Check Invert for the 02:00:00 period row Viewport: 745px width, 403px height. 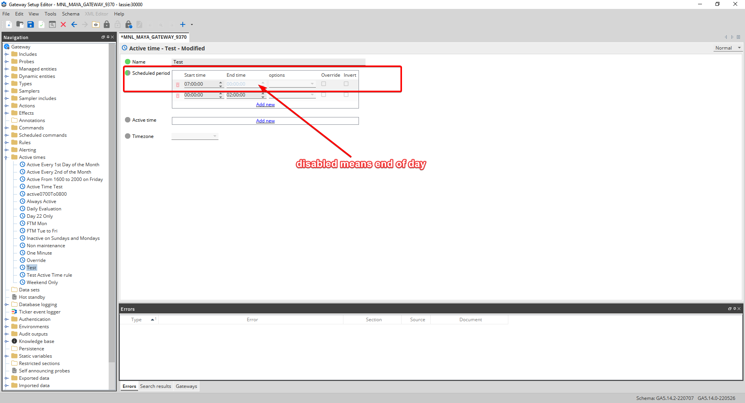[x=346, y=95]
